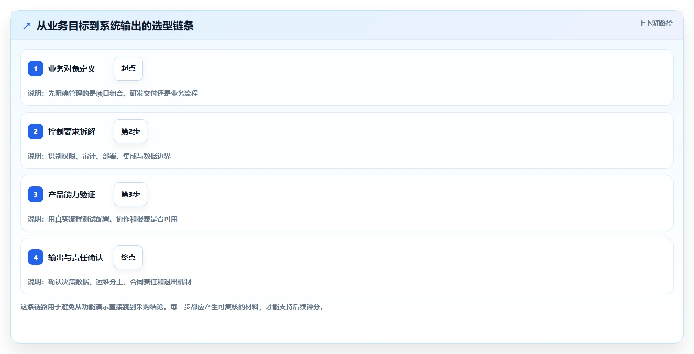Click the 起点 tag
Screen dimensions: 694x354
coord(128,69)
